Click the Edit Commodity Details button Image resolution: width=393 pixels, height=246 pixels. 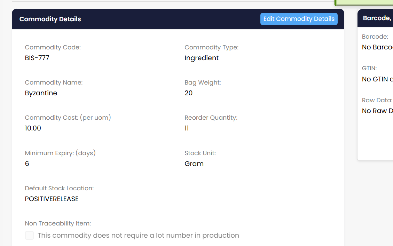(299, 19)
